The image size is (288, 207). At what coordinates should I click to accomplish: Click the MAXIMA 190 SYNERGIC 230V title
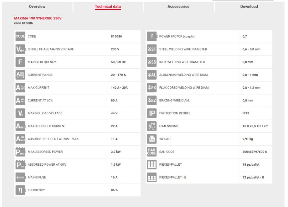38,18
